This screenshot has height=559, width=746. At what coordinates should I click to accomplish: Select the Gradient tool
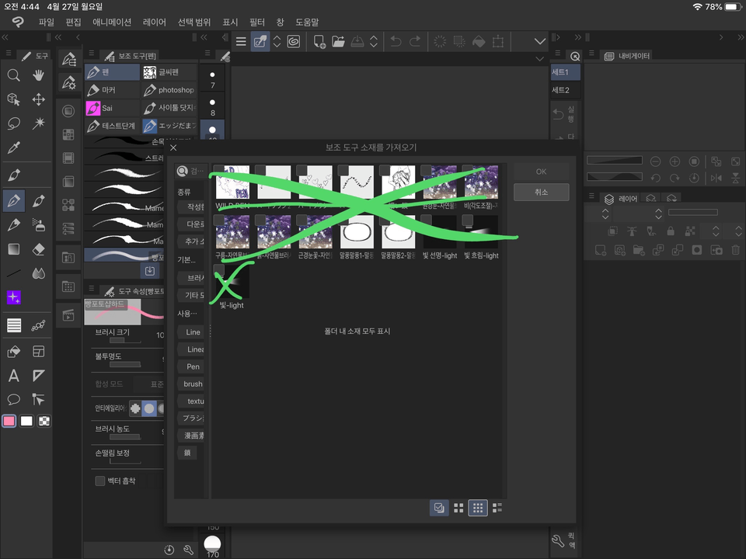13,249
